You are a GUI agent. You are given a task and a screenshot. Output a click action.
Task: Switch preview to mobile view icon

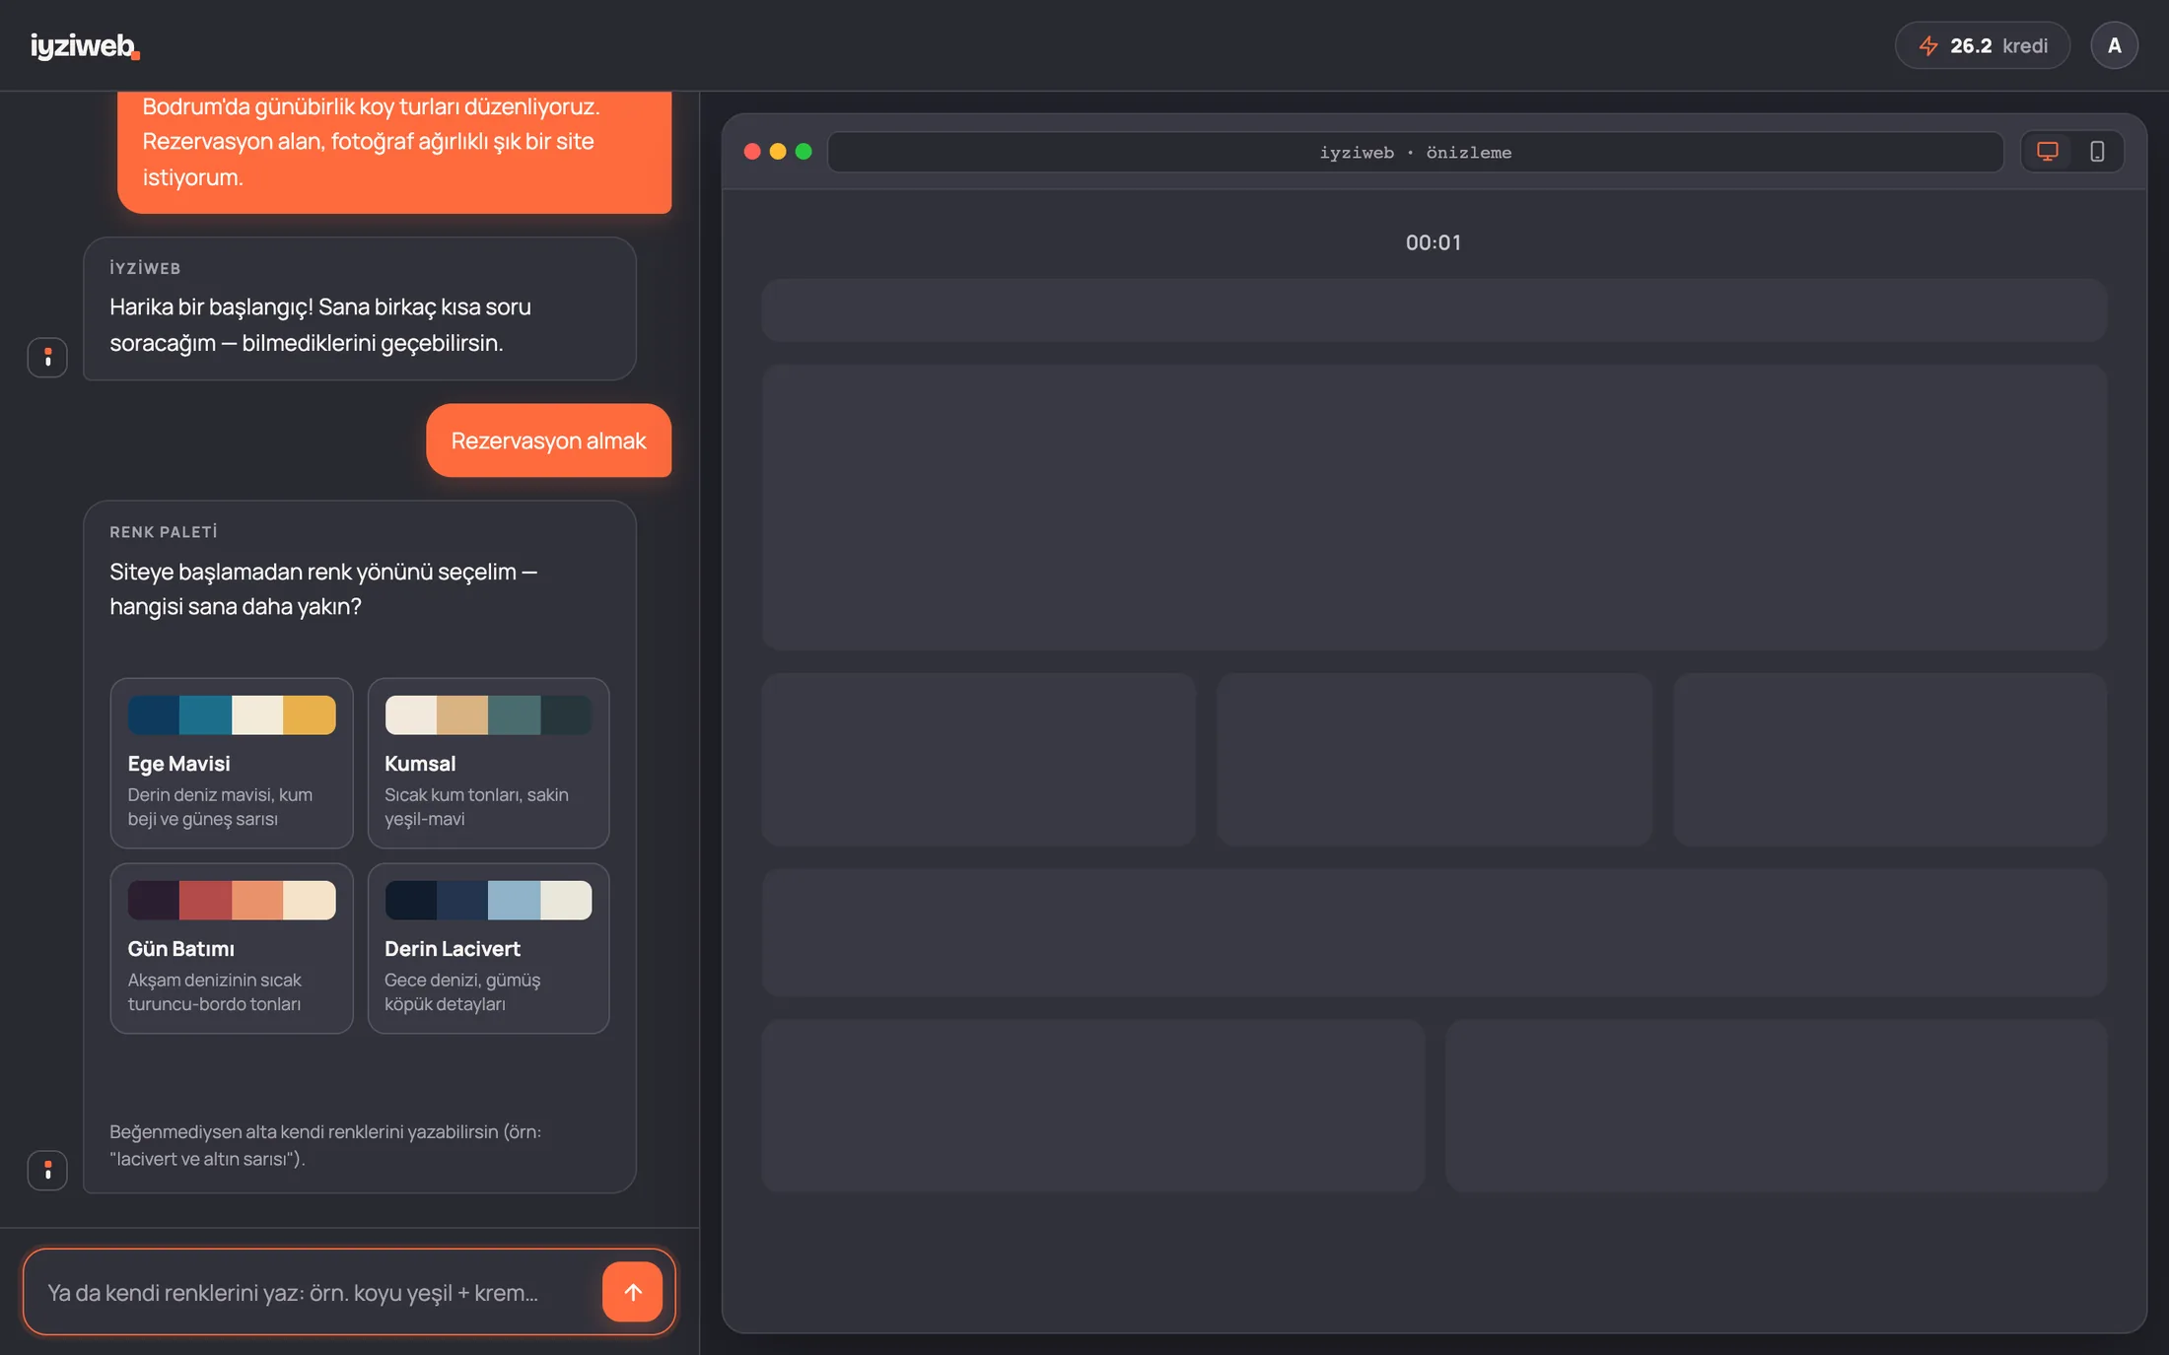(x=2097, y=152)
